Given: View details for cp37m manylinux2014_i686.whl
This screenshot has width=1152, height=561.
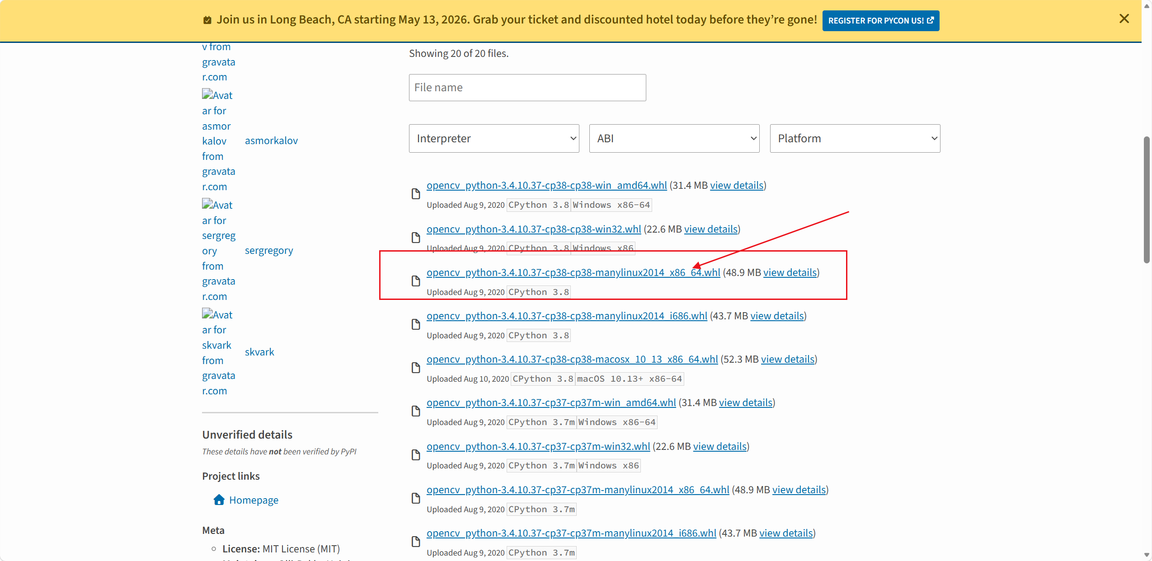Looking at the screenshot, I should [x=786, y=533].
